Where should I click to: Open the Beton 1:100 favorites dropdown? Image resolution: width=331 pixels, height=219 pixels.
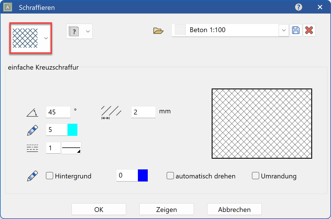(283, 30)
